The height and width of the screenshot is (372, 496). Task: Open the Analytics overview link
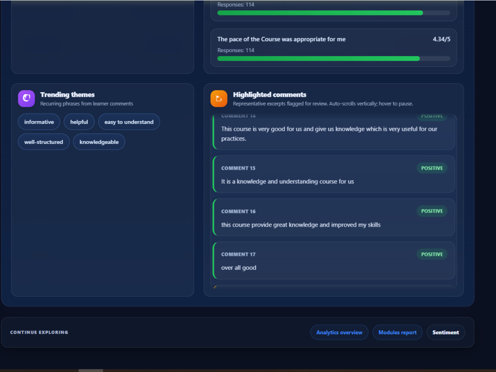pyautogui.click(x=339, y=332)
